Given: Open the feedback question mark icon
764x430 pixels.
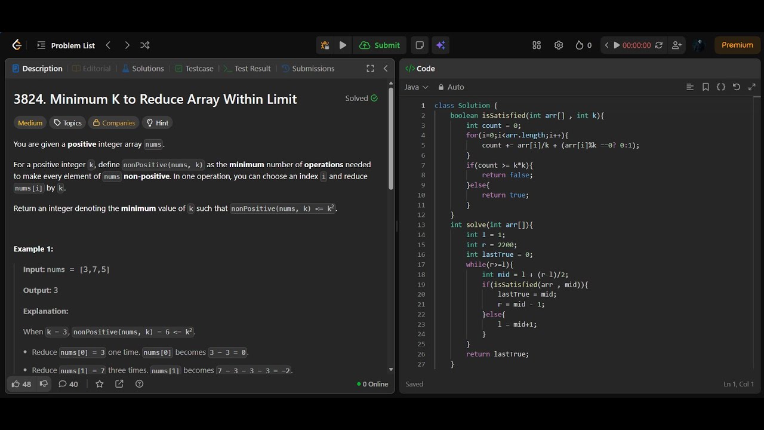Looking at the screenshot, I should coord(140,384).
